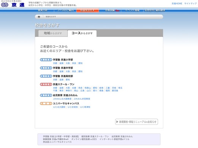This screenshot has height=148, width=198.
Task: Open footer link インターネット家庭学習eドリル
Action: tap(114, 139)
